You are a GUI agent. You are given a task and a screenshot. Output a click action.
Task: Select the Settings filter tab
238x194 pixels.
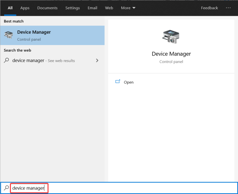[x=72, y=8]
